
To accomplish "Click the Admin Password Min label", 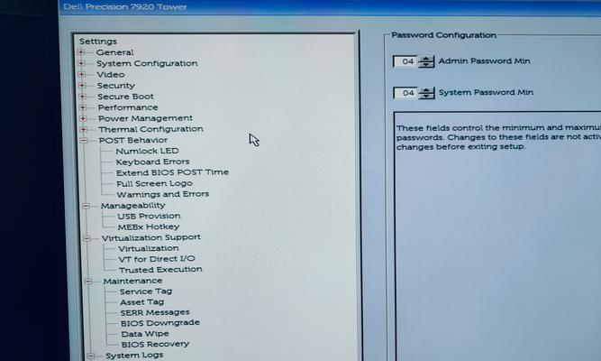I will point(485,61).
